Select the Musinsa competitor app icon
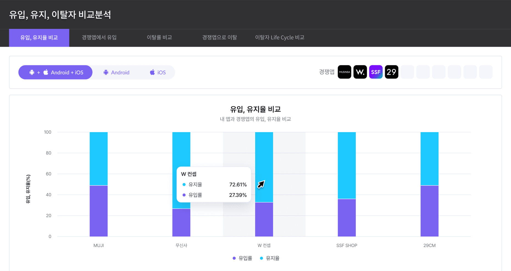Image resolution: width=511 pixels, height=271 pixels. 344,72
